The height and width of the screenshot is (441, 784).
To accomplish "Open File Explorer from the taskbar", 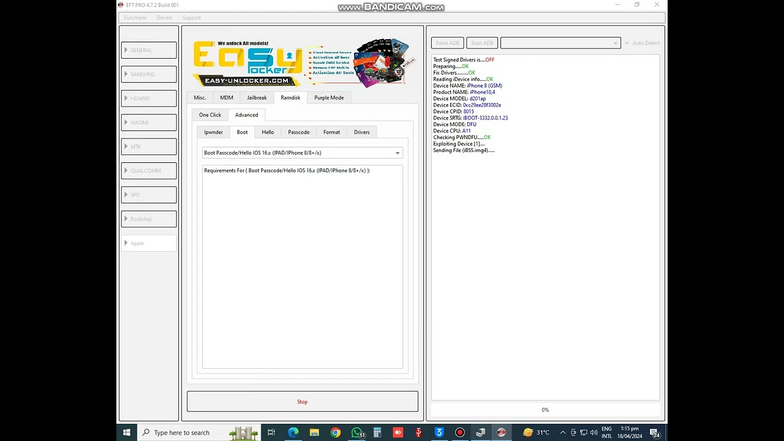I will 314,432.
